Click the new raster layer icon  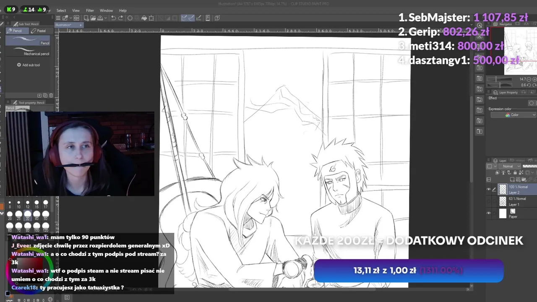[x=512, y=180]
